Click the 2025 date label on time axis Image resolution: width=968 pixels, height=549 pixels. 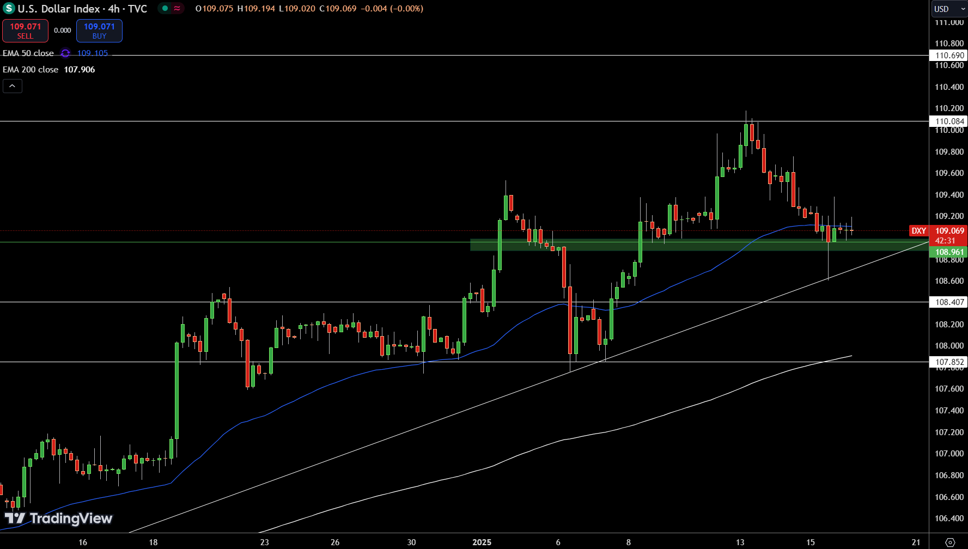pos(482,542)
